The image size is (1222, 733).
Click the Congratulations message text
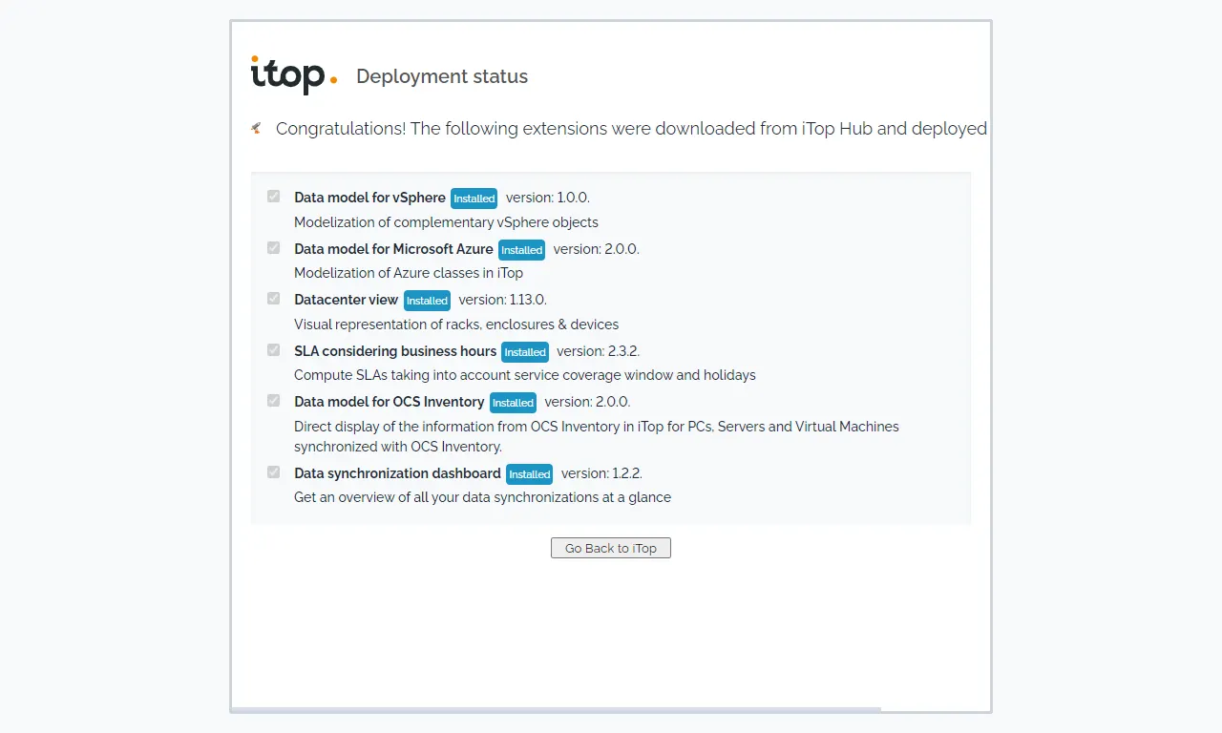(631, 129)
